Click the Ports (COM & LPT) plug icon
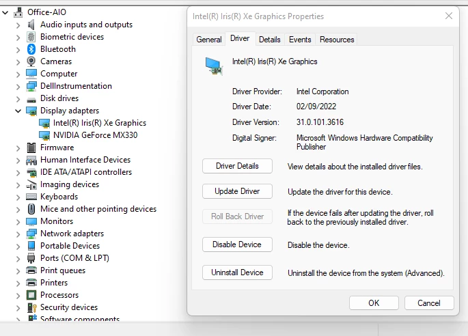468x336 pixels. 31,258
